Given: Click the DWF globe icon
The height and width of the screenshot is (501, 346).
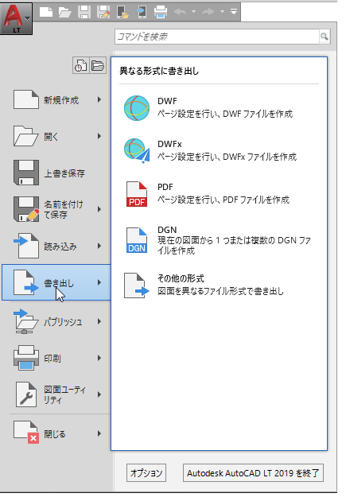Looking at the screenshot, I should [137, 108].
